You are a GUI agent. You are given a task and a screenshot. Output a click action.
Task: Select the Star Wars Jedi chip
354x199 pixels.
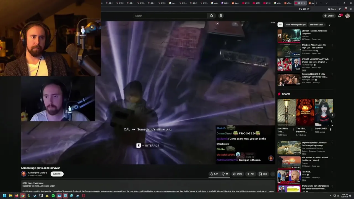[317, 25]
